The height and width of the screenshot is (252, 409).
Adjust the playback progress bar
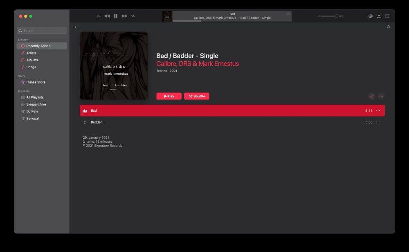232,21
